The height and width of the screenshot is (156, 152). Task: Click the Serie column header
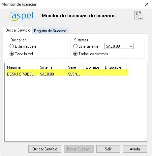click(75, 67)
